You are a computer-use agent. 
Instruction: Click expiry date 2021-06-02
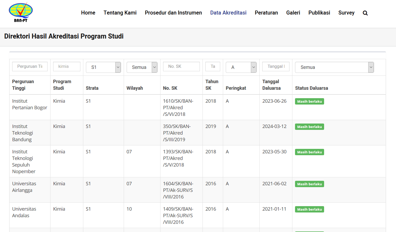[274, 184]
